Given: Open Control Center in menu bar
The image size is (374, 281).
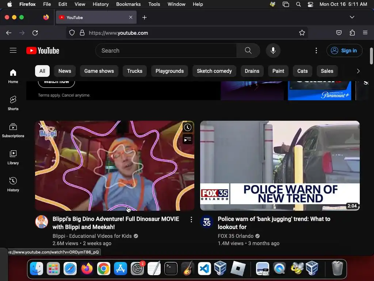Looking at the screenshot, I should 310,4.
